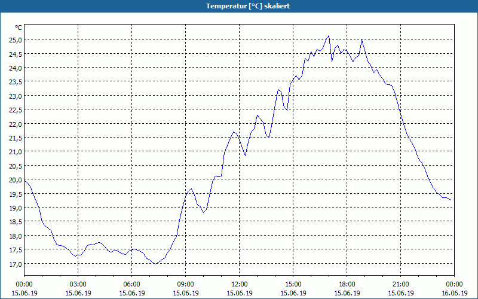This screenshot has width=478, height=299.
Task: Click the 23,5 y-axis label
Action: (x=16, y=82)
